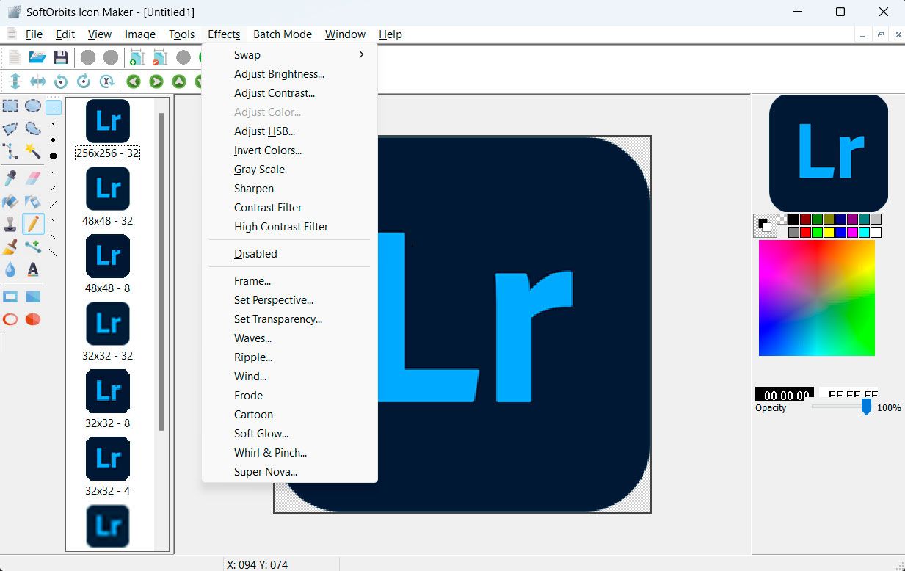Select the outlined ellipse shape tool
905x571 pixels.
(x=10, y=319)
